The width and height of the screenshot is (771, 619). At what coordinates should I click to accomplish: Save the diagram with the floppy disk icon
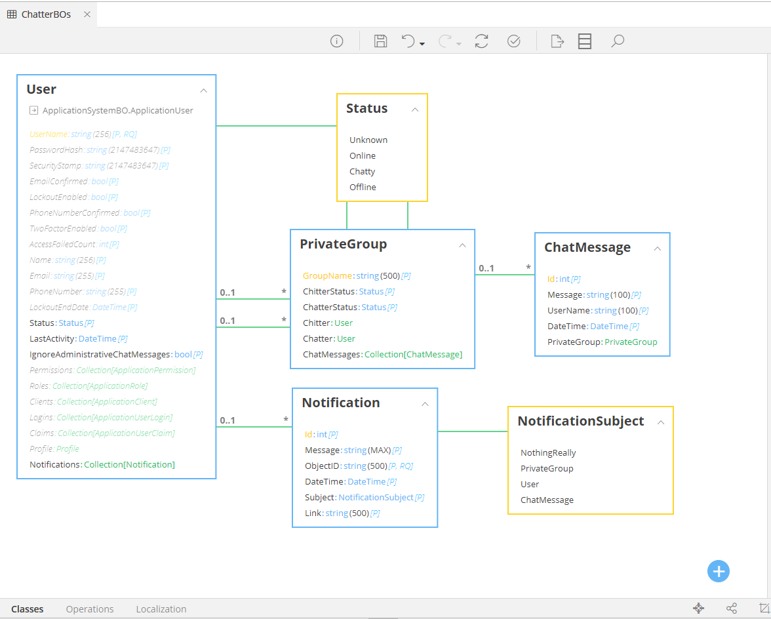(380, 41)
